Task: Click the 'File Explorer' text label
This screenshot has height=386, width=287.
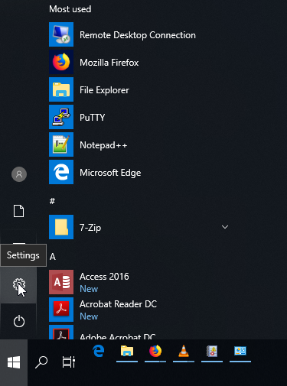Action: [x=104, y=90]
